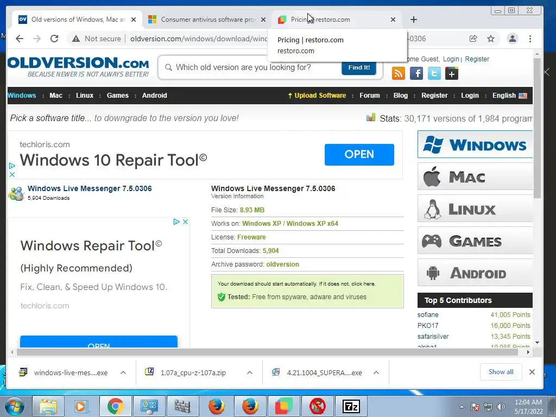Open the Android platform sidebar banner
556x417 pixels.
475,273
